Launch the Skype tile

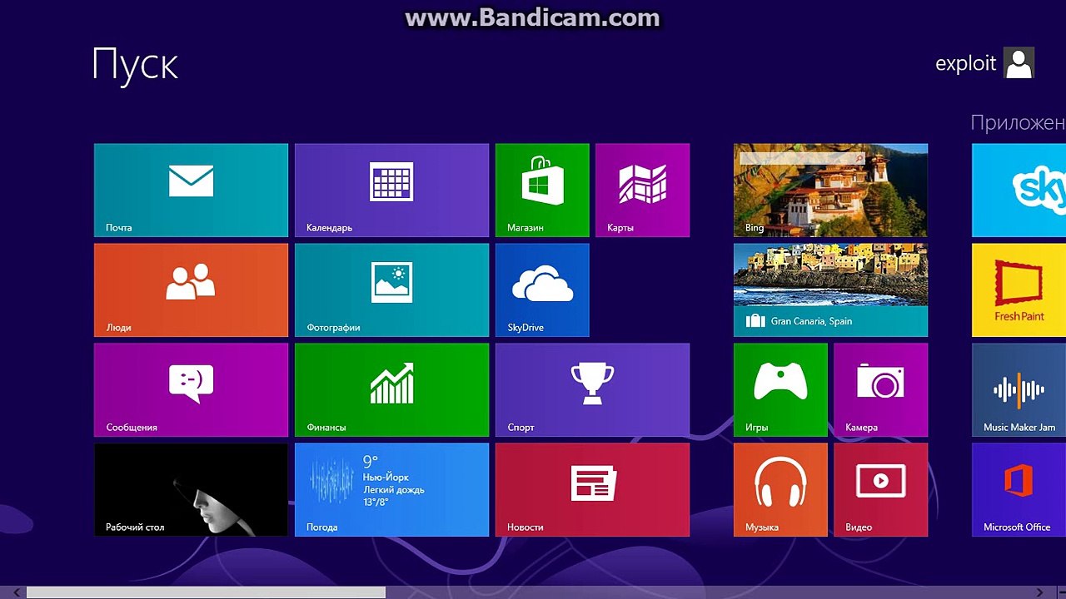pyautogui.click(x=1019, y=191)
